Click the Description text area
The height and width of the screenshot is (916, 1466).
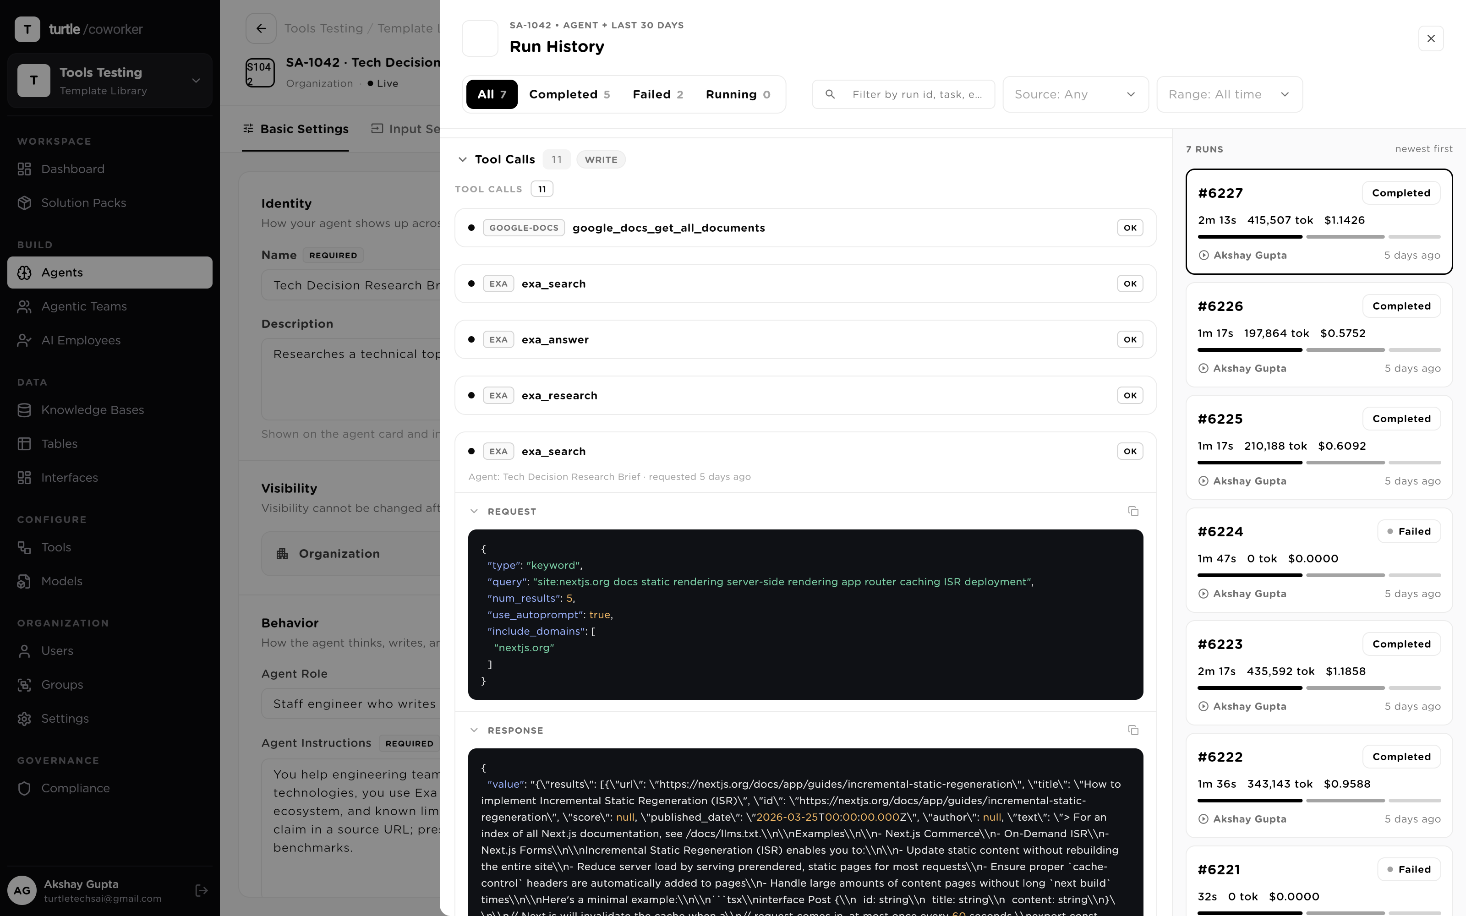[351, 379]
